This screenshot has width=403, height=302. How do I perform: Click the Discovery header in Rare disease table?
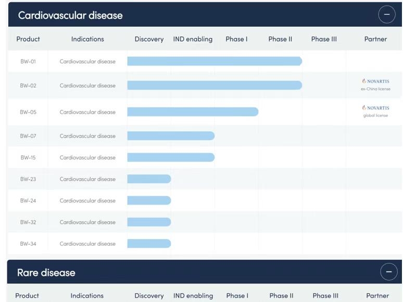point(149,296)
